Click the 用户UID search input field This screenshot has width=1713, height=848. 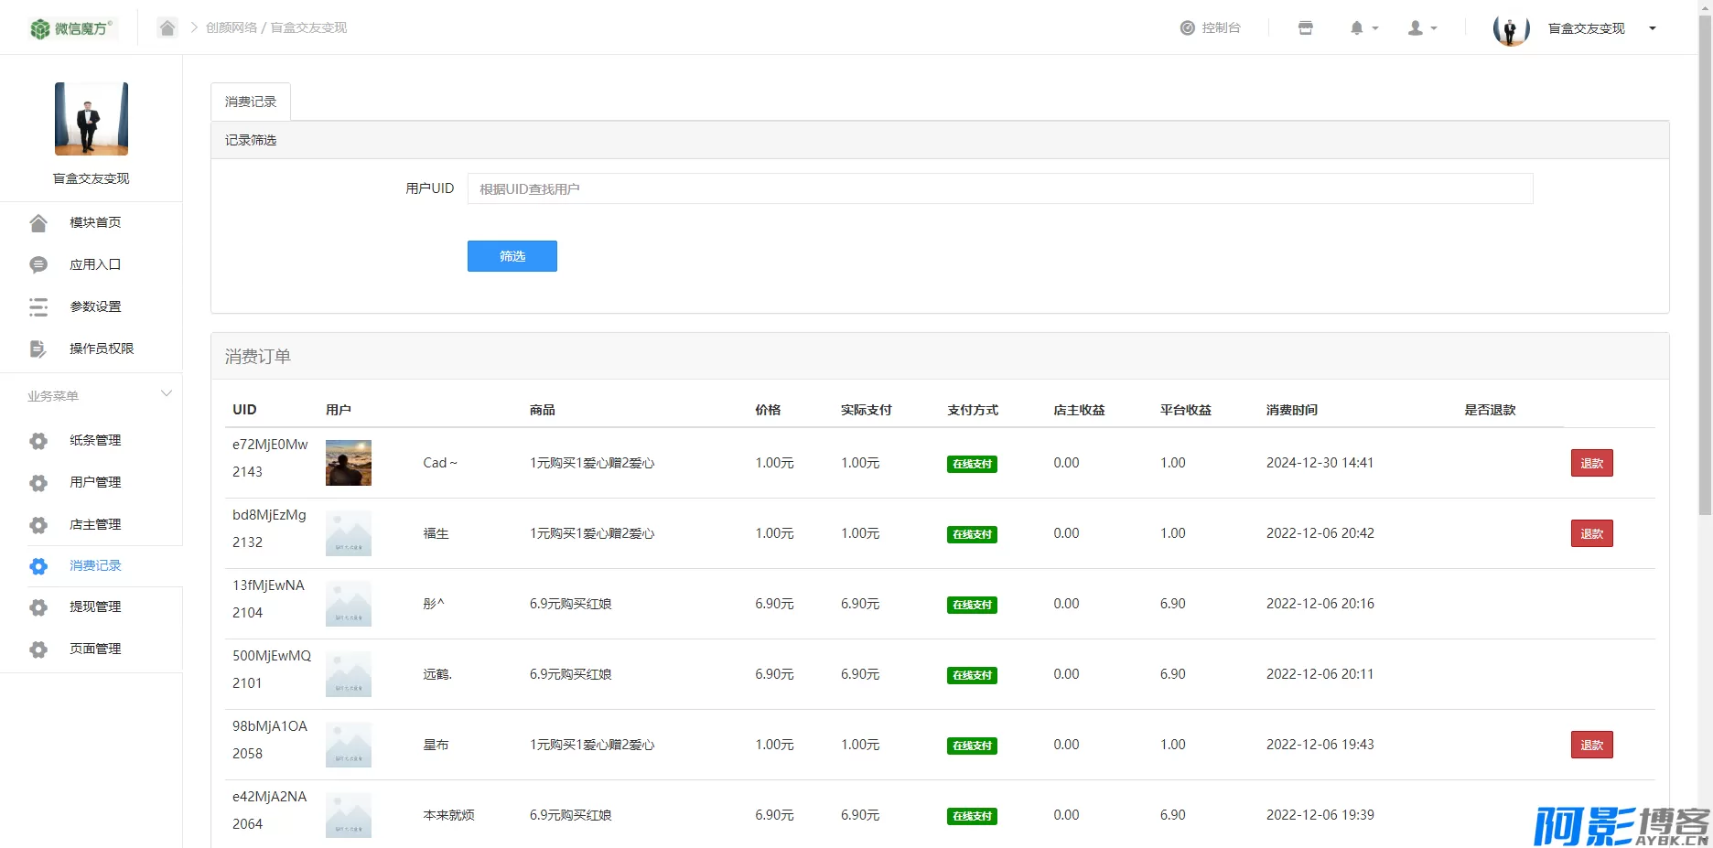click(x=999, y=188)
